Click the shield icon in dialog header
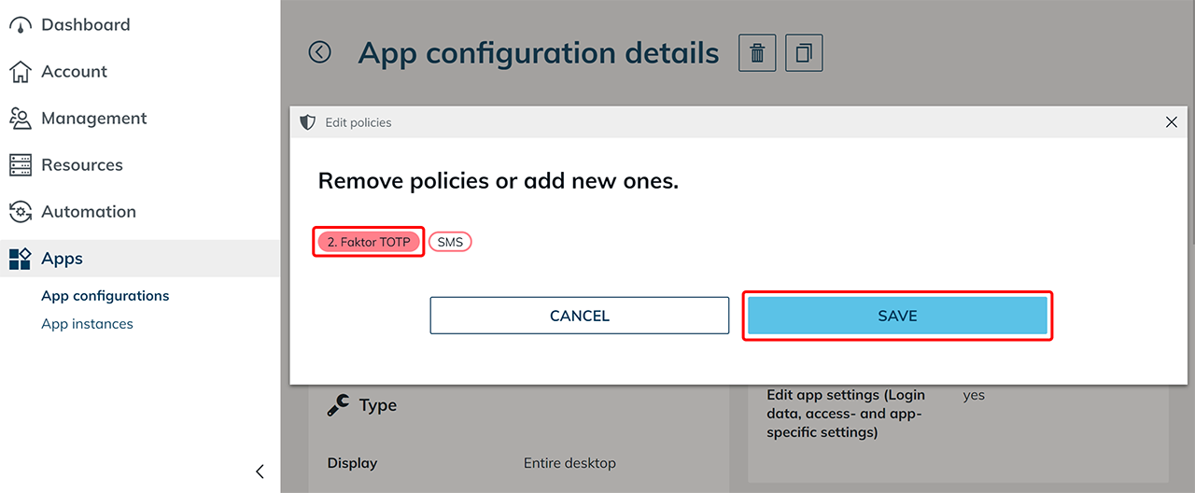 308,122
